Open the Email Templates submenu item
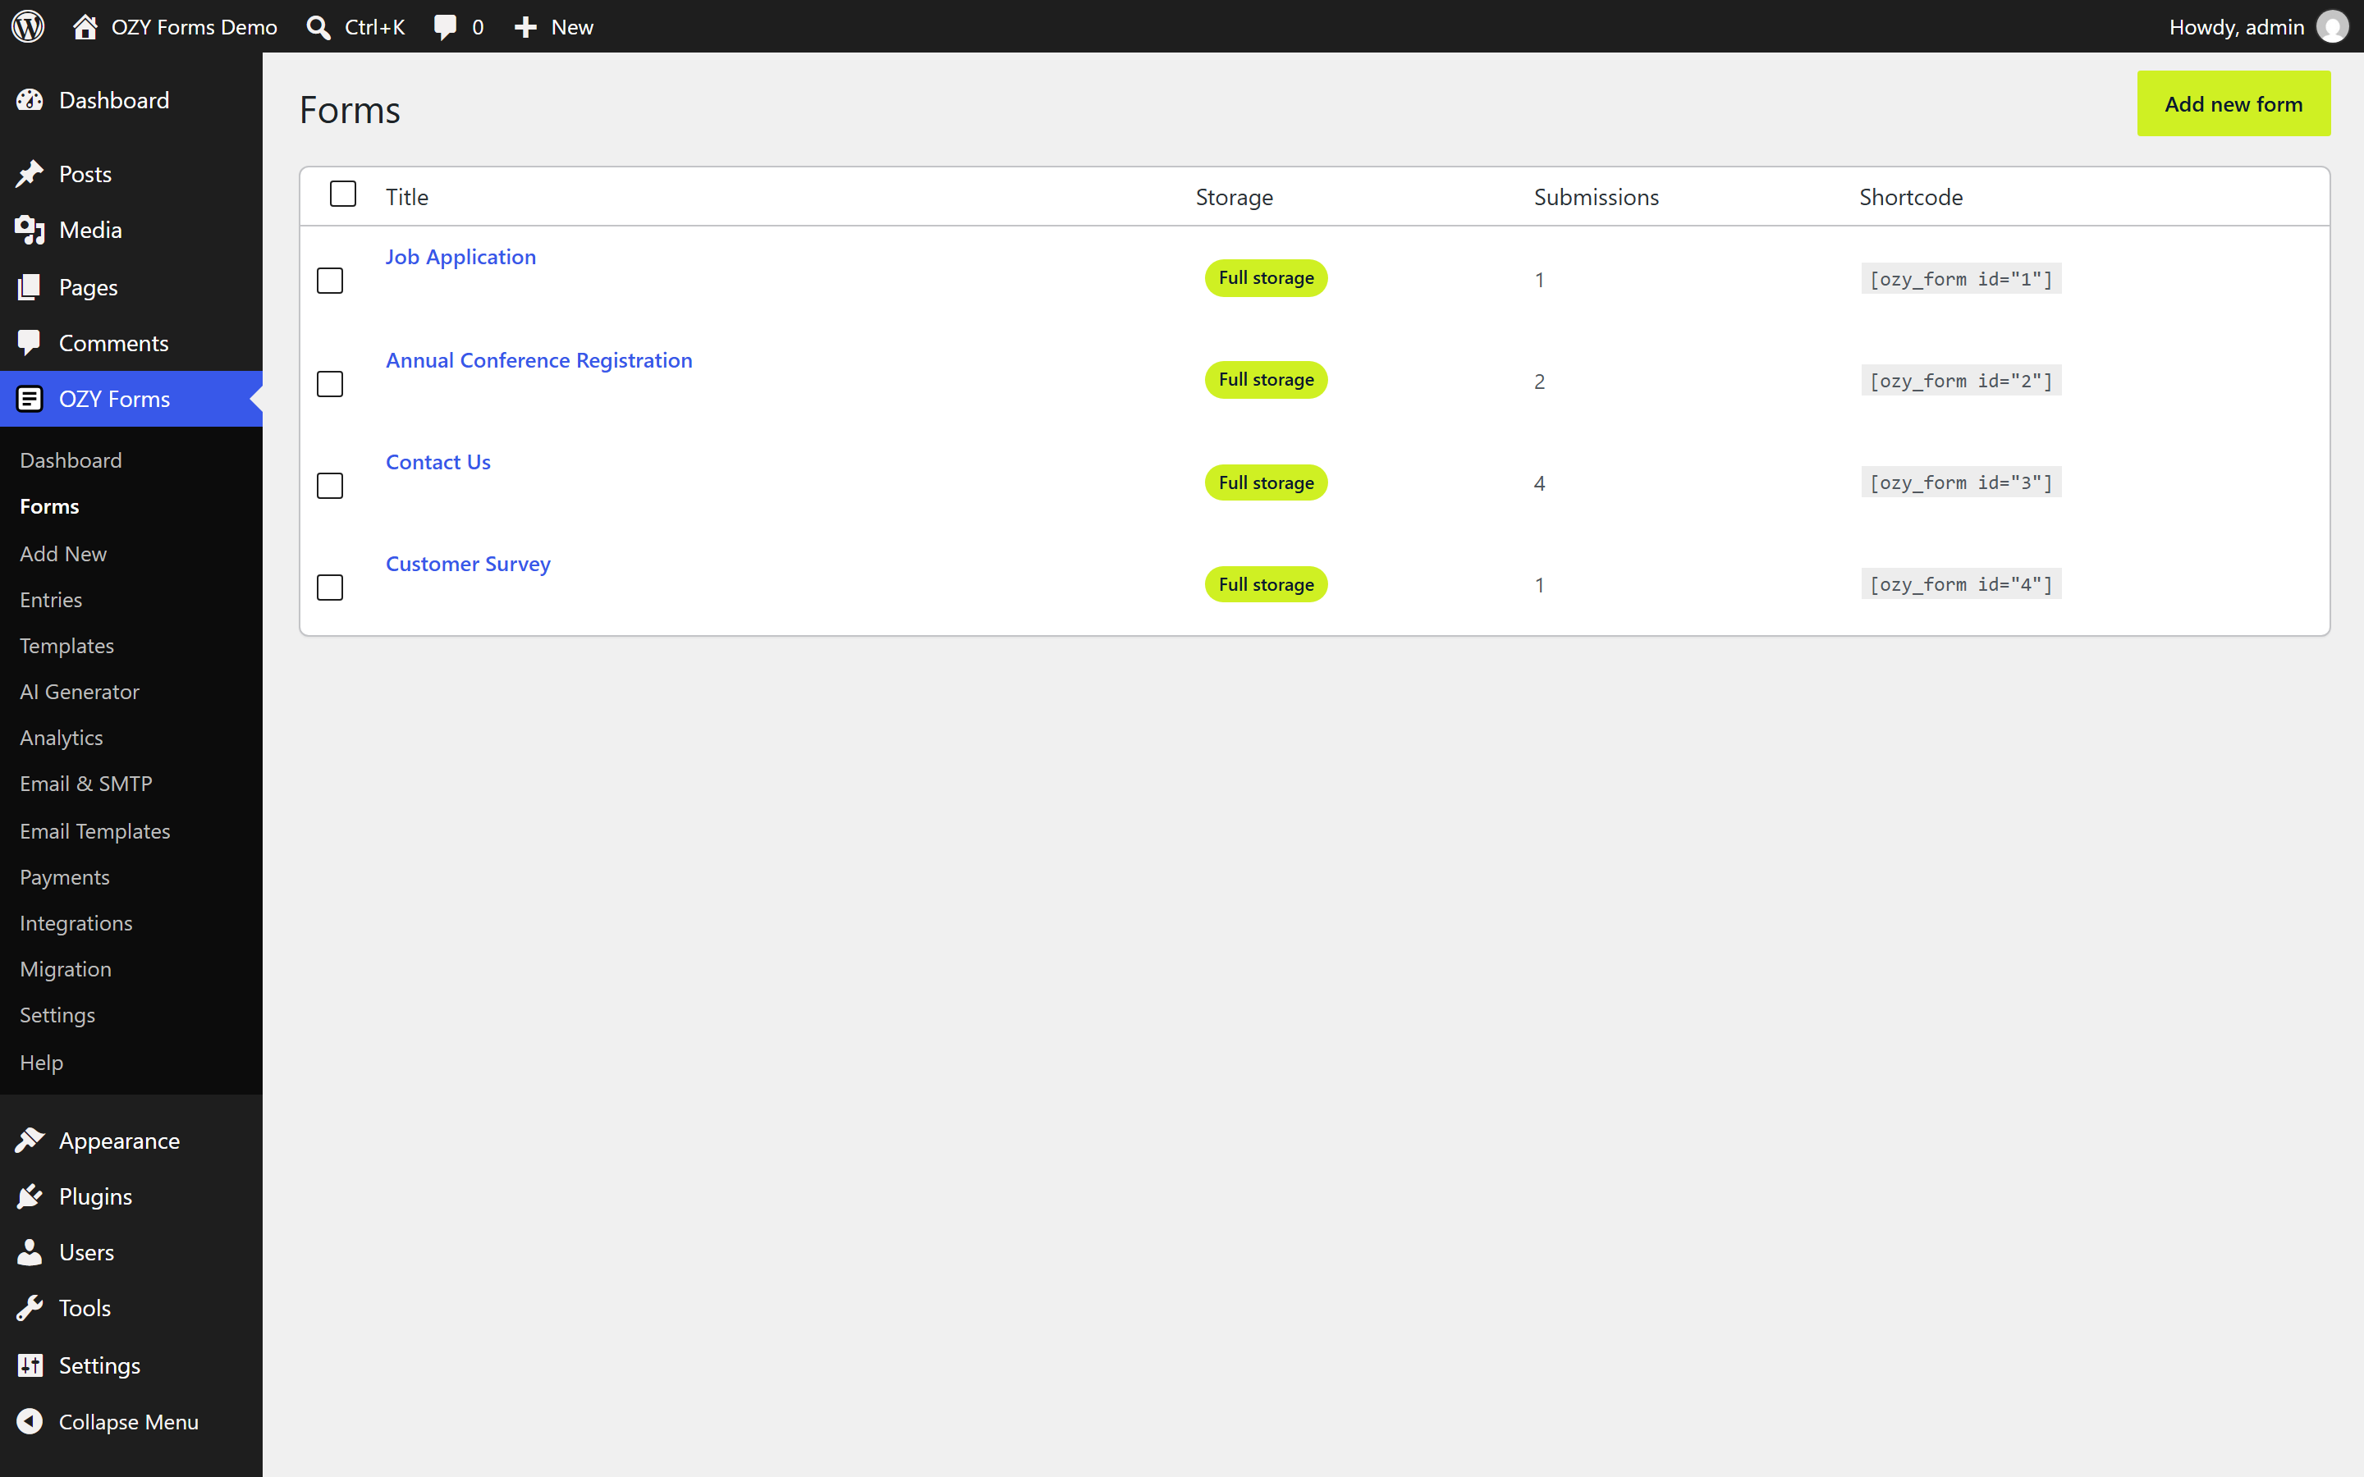The height and width of the screenshot is (1477, 2364). (94, 831)
